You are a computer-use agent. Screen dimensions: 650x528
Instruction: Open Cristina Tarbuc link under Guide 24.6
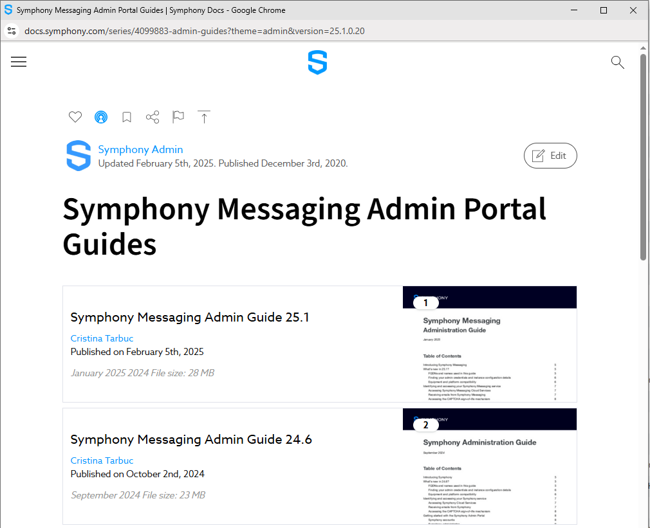coord(102,460)
